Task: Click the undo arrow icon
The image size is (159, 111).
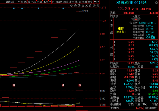Action: (83, 6)
